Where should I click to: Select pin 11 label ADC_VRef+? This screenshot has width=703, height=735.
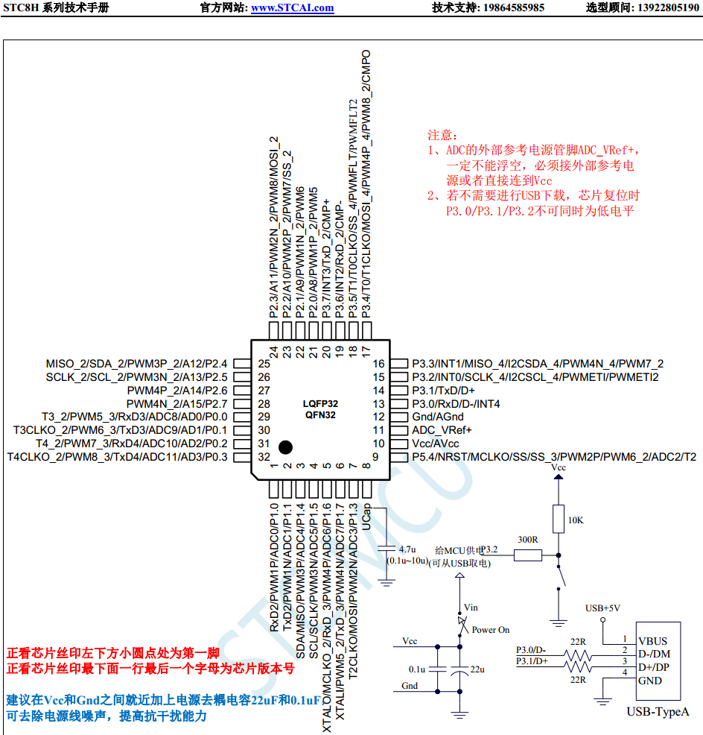442,430
